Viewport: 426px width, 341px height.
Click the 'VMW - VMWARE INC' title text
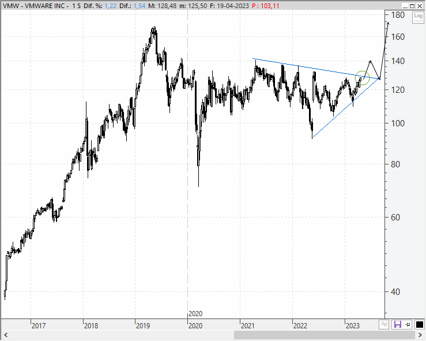pos(33,6)
